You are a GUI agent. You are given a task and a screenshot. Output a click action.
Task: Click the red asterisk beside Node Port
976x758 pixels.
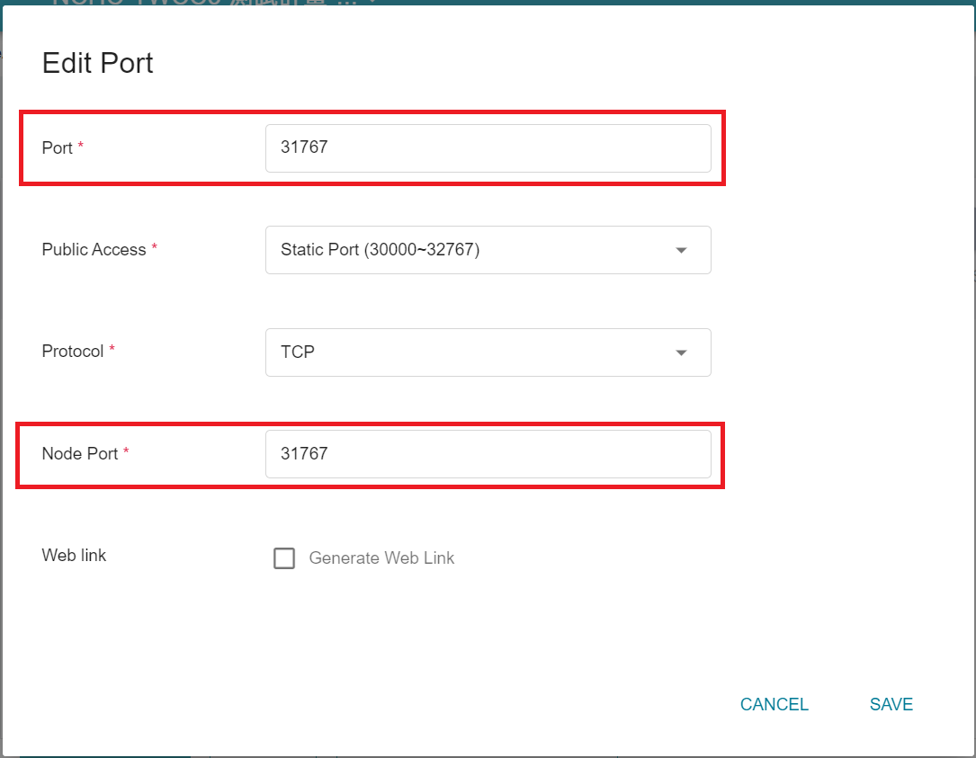[x=126, y=450]
